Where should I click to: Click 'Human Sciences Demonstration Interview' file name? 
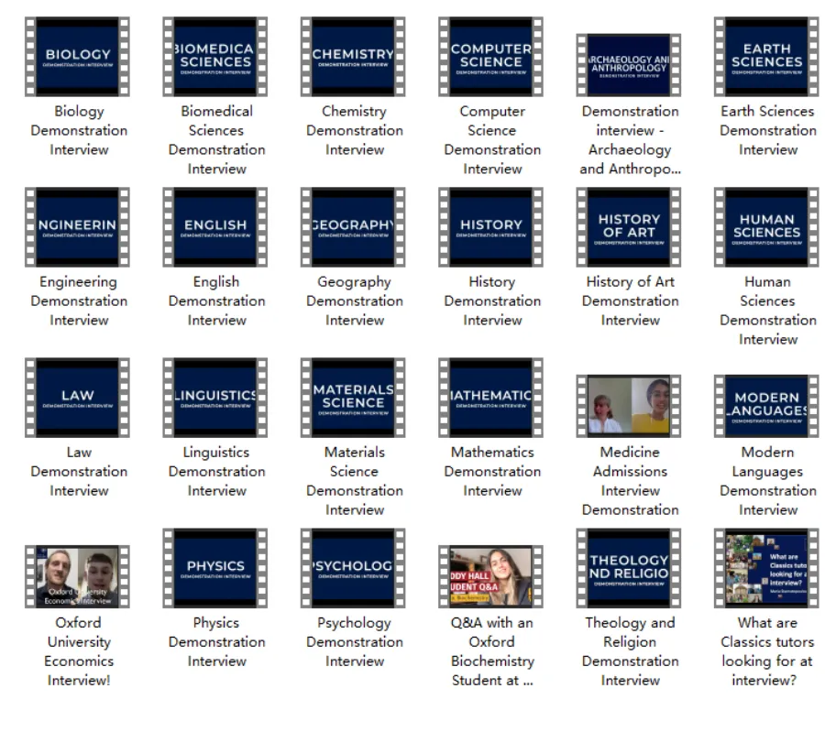(x=768, y=311)
